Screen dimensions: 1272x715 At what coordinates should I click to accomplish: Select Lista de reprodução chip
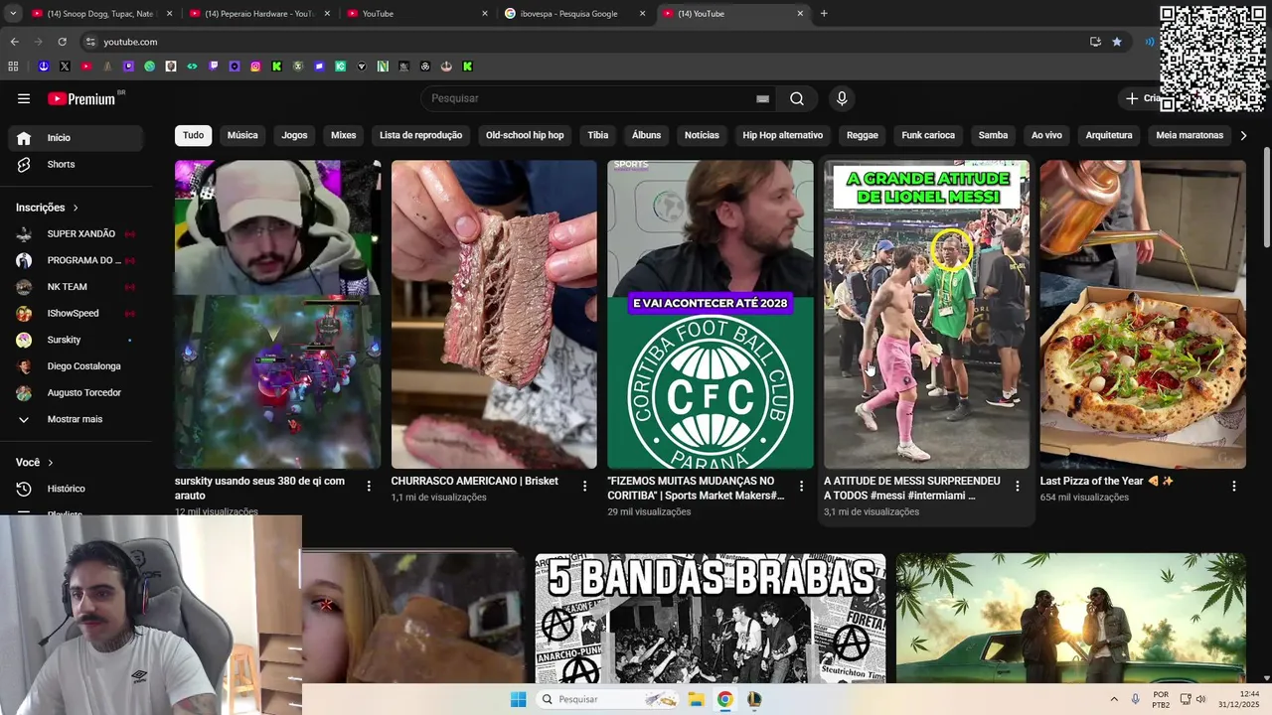(421, 135)
